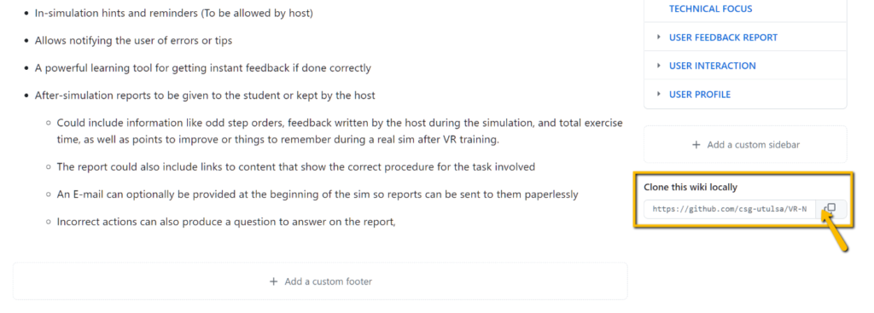Expand the USER PROFILE disclosure triangle
The width and height of the screenshot is (874, 313).
(659, 94)
